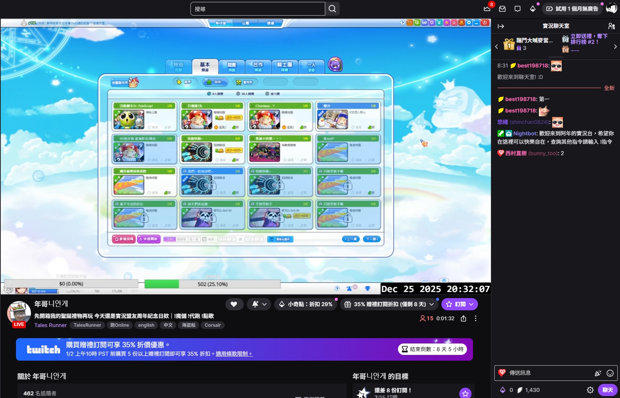620x398 pixels.
Task: Switch to the 騎士團 tab in game
Action: pyautogui.click(x=284, y=67)
